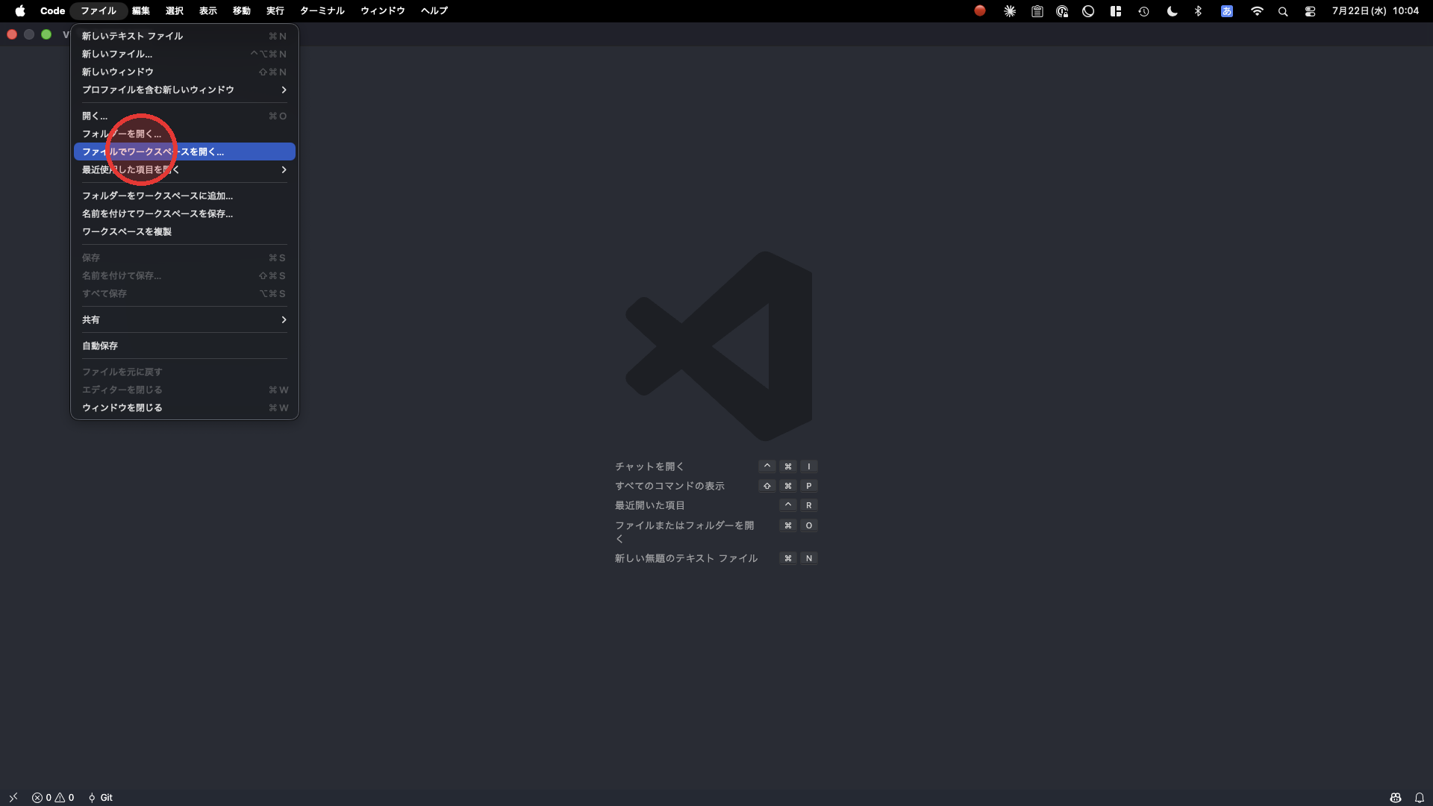1433x806 pixels.
Task: Select ファイルでワークスペースを開く...
Action: click(184, 151)
